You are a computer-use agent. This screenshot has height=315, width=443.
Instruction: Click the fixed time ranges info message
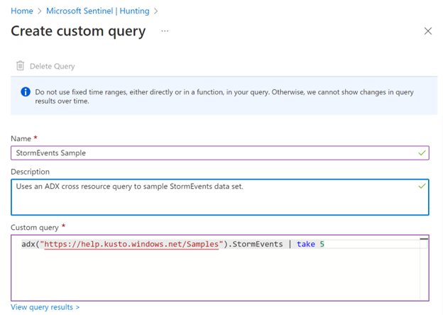pos(224,96)
